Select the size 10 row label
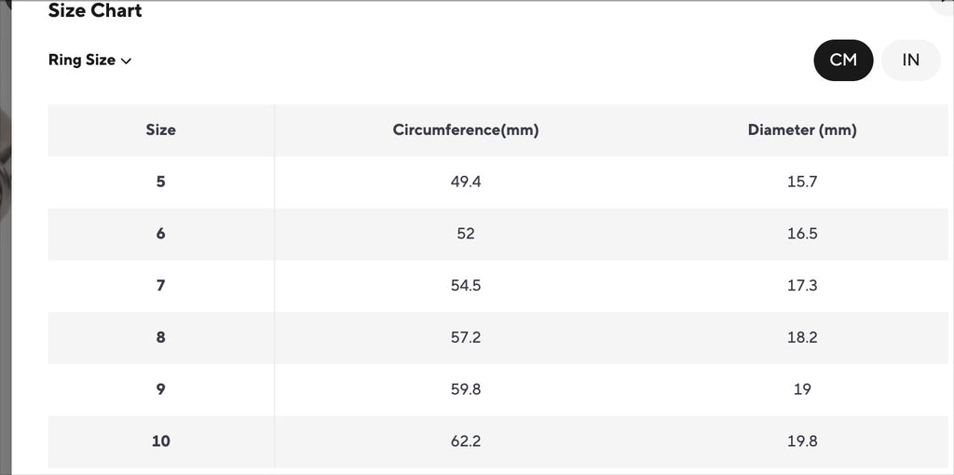954x475 pixels. pos(160,441)
